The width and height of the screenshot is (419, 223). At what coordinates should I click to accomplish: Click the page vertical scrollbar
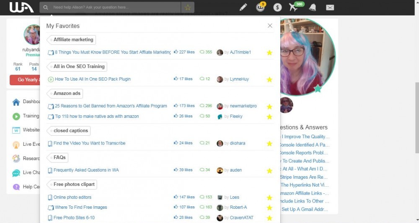(417, 118)
